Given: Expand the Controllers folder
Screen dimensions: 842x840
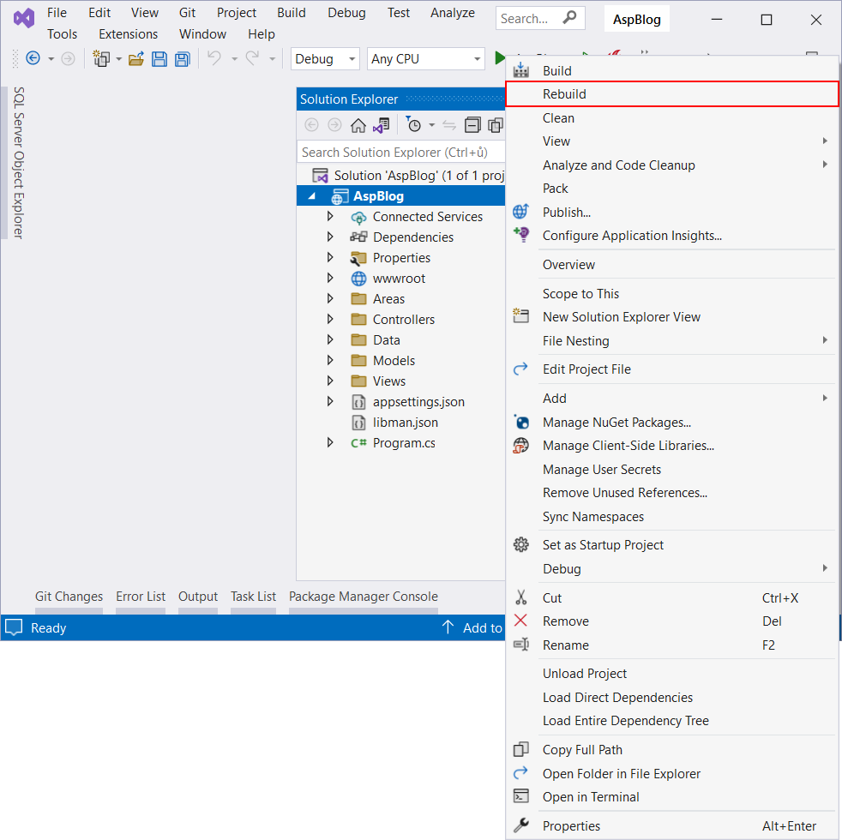Looking at the screenshot, I should (329, 319).
